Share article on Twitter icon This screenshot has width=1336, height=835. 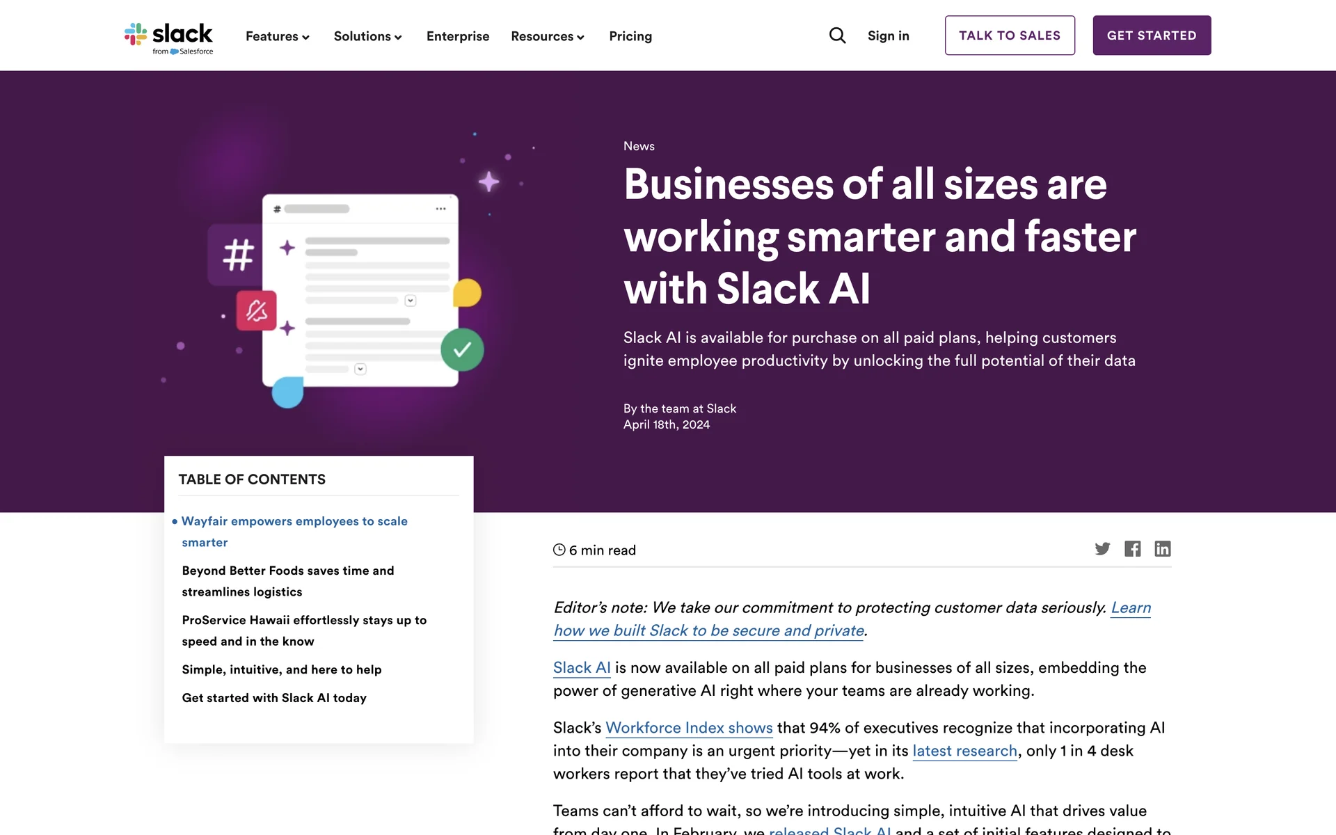coord(1102,549)
